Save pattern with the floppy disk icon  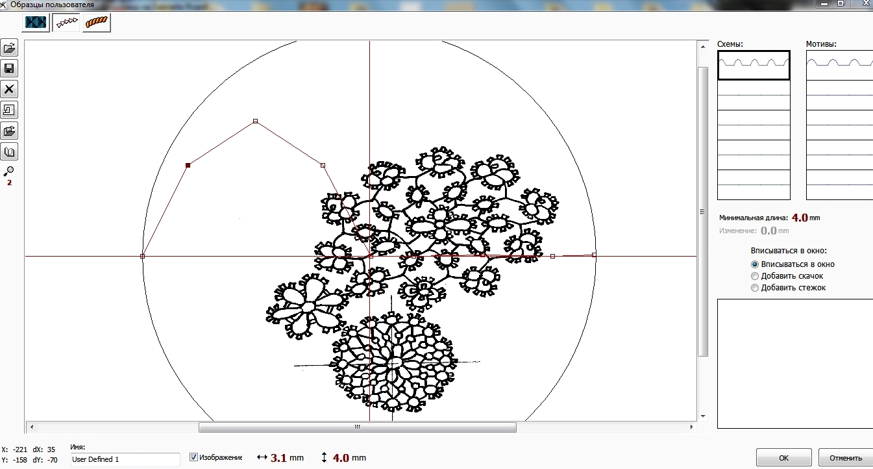[10, 69]
